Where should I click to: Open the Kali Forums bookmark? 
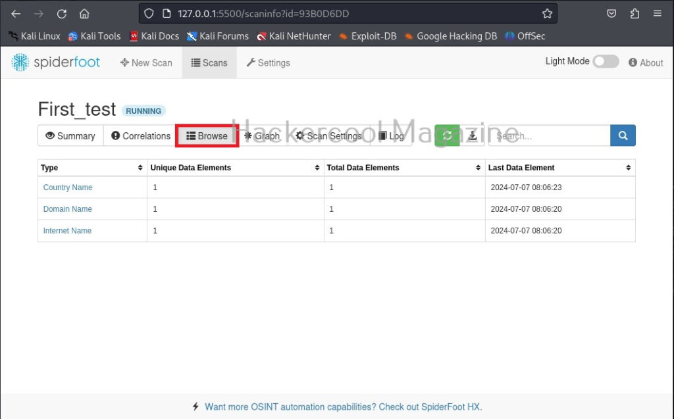(x=217, y=36)
